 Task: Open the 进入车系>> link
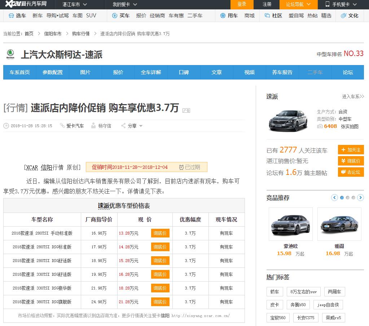(353, 96)
